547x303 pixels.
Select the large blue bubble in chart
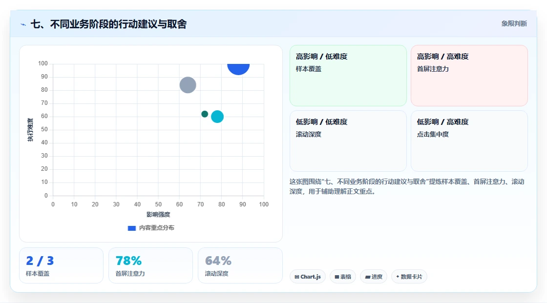(x=238, y=69)
